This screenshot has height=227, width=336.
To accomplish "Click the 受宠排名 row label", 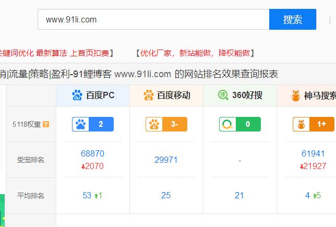I will [31, 160].
